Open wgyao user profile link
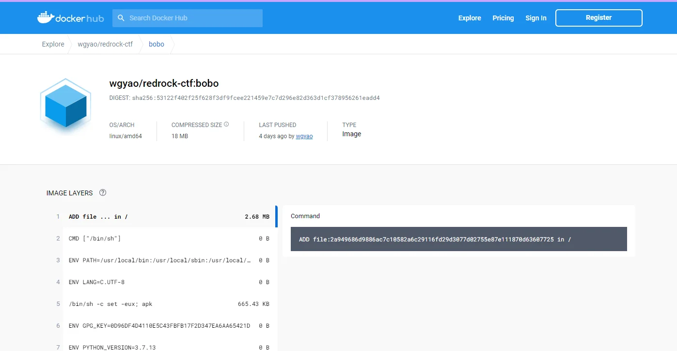Image resolution: width=677 pixels, height=351 pixels. click(x=304, y=136)
